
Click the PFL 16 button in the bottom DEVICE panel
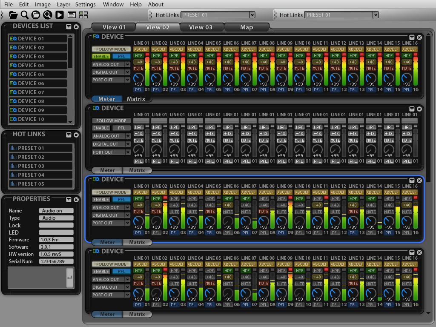tap(407, 304)
